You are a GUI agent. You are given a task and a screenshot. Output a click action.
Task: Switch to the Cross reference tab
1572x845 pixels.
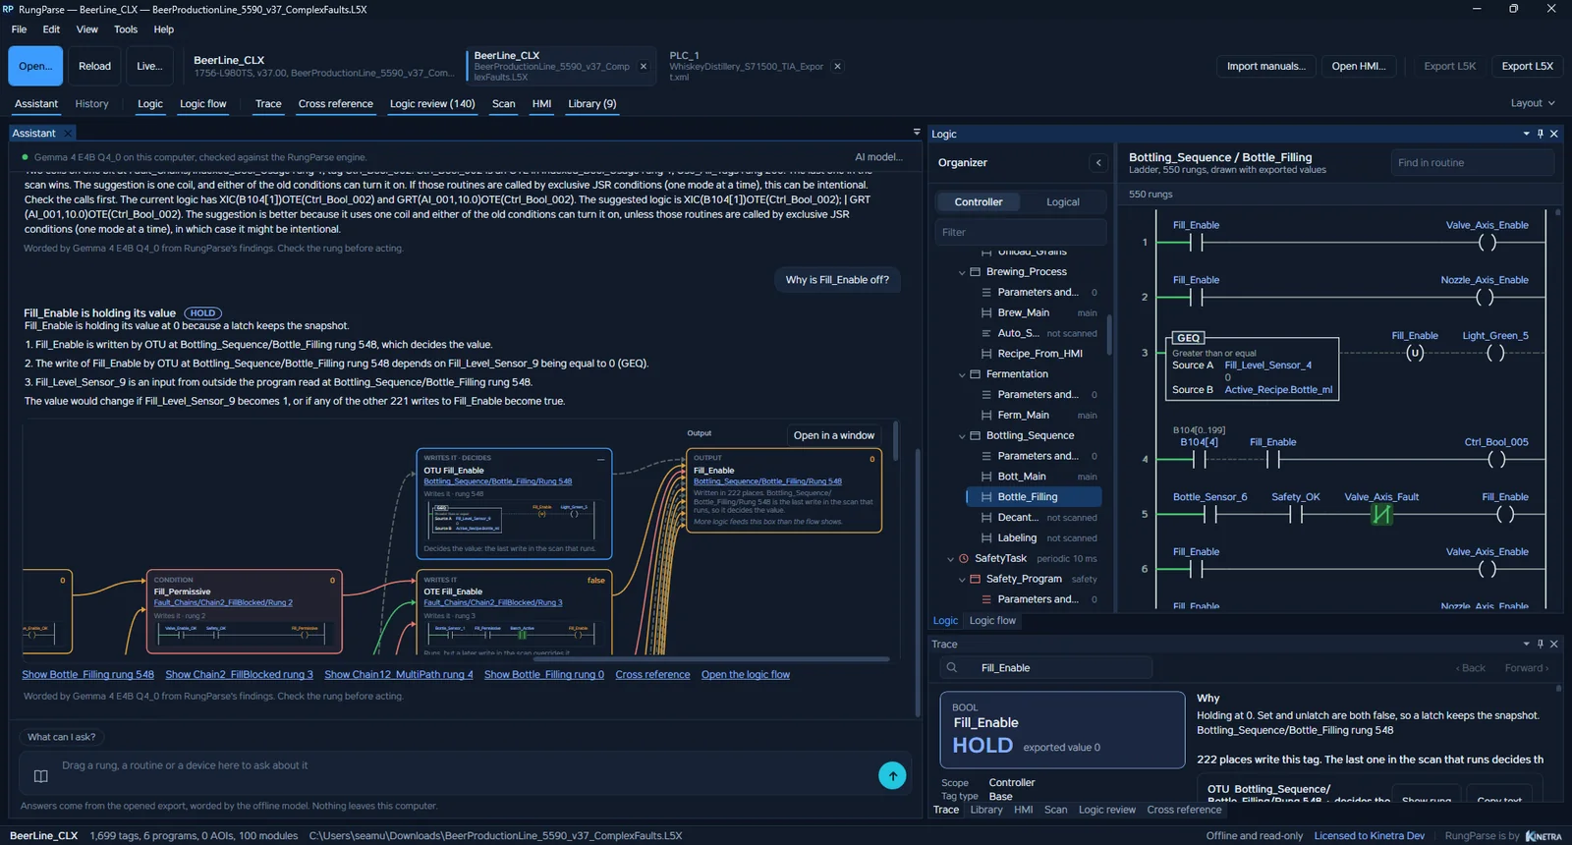click(336, 104)
